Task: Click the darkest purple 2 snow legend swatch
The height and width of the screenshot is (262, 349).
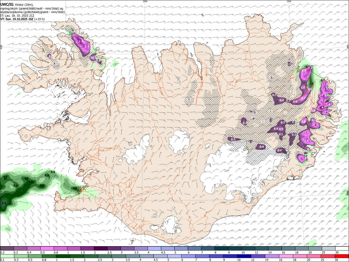Action: [x=100, y=249]
